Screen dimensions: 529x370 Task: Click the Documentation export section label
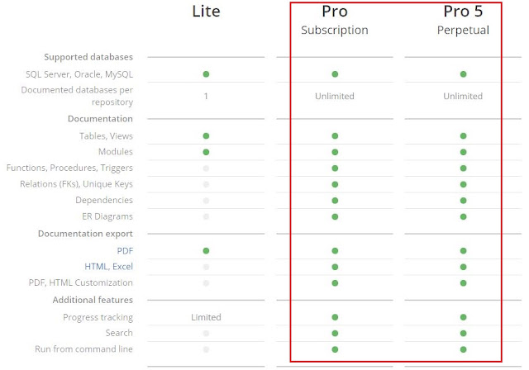[x=85, y=234]
